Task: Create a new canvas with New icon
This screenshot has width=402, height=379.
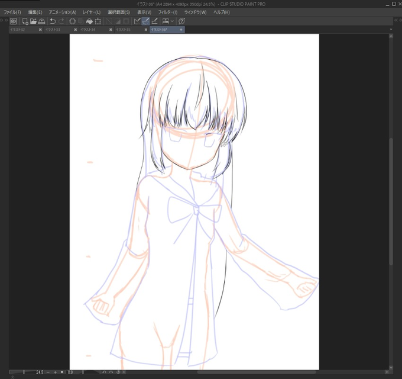Action: coord(25,21)
